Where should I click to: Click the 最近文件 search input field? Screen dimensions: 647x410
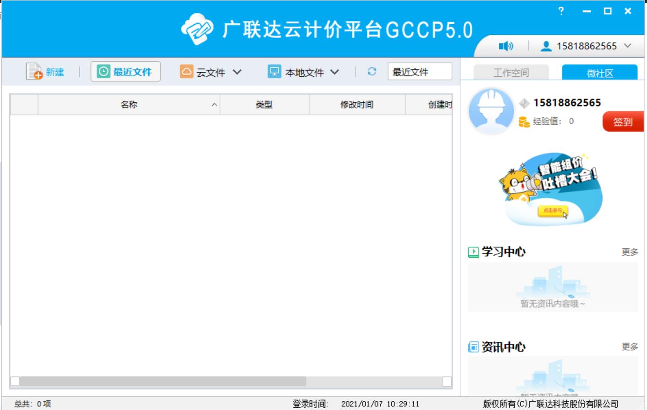click(420, 72)
